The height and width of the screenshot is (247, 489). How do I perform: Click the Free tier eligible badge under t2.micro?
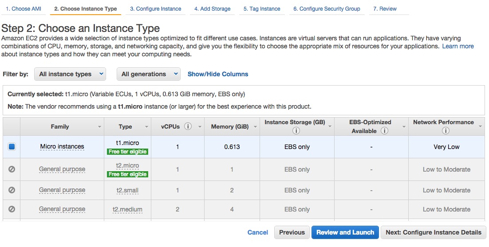127,174
